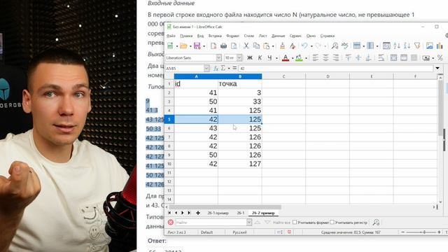Click the percent format icon
This screenshot has height=252, width=448.
[x=440, y=58]
